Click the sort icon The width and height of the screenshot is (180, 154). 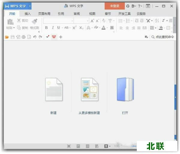tap(157, 21)
